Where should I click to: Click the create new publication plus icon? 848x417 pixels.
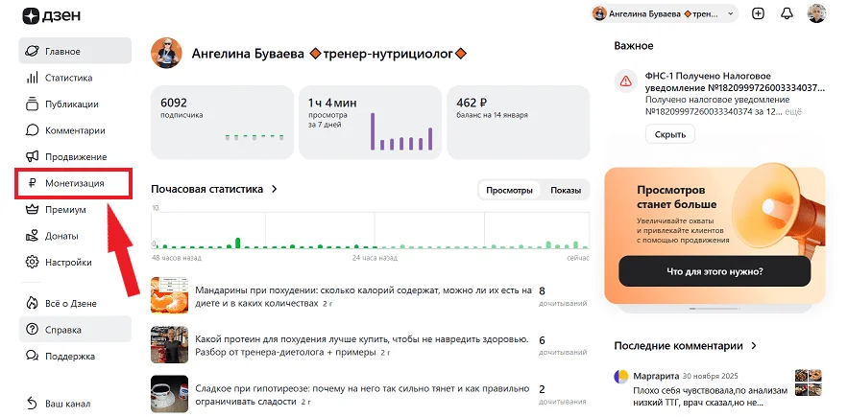click(x=759, y=14)
